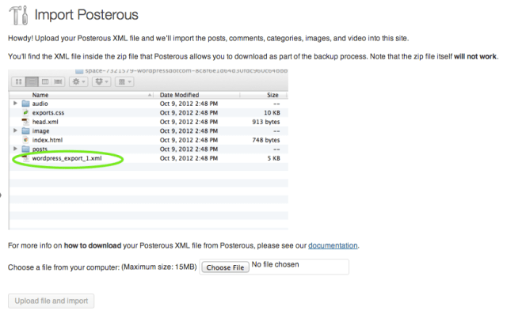Expand the audio folder triangle
The image size is (507, 318).
(15, 104)
